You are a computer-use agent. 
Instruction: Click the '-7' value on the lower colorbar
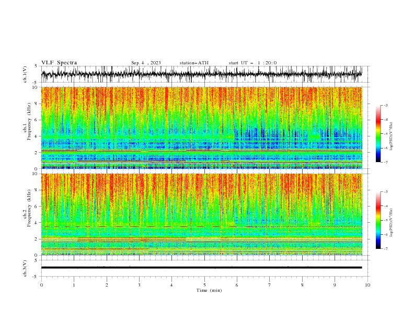[386, 248]
